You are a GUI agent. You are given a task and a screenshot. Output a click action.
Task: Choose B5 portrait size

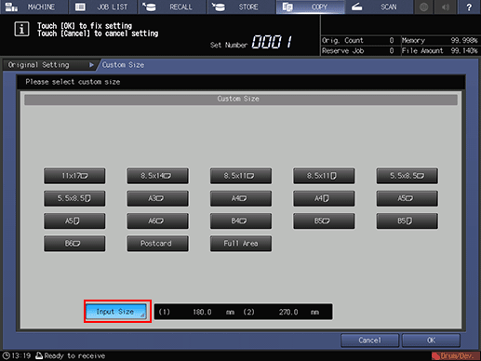pyautogui.click(x=408, y=221)
